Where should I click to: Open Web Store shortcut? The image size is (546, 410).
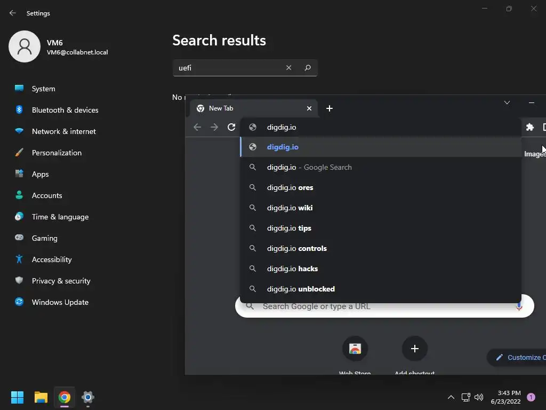point(355,355)
